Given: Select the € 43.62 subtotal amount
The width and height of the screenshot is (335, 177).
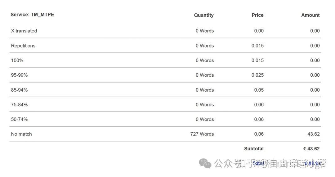Looking at the screenshot, I should pyautogui.click(x=311, y=149).
